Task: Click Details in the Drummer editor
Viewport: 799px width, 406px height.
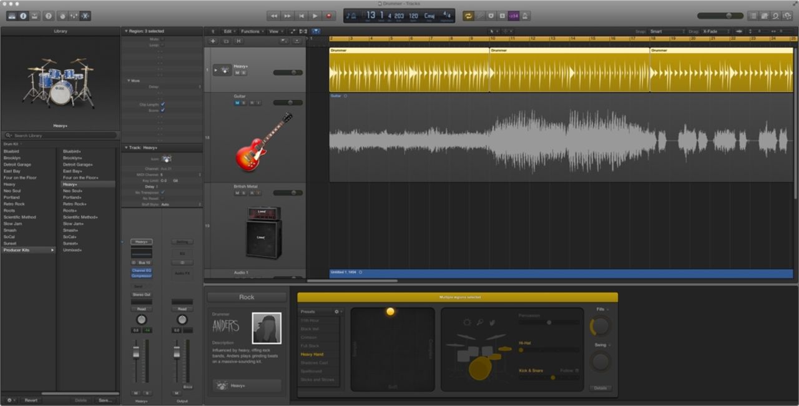Action: click(x=600, y=388)
